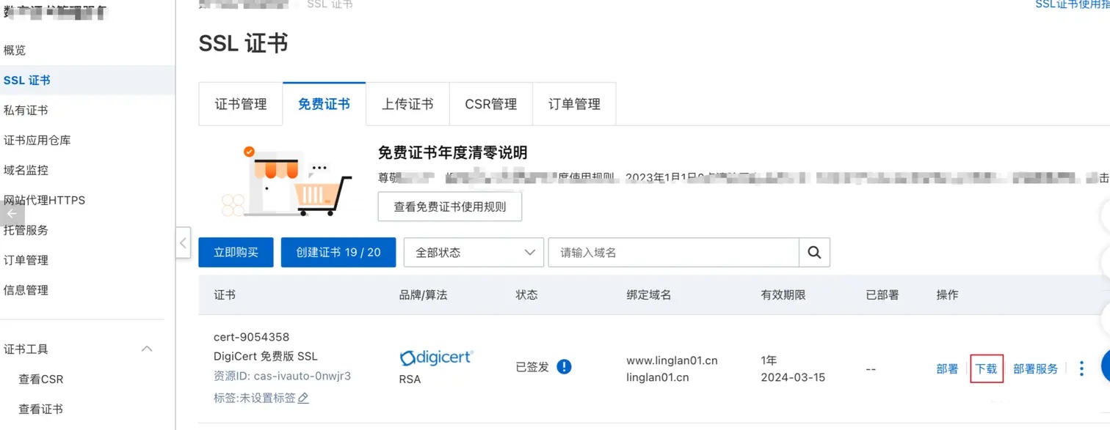Click the search magnifier icon
Image resolution: width=1110 pixels, height=430 pixels.
tap(814, 252)
